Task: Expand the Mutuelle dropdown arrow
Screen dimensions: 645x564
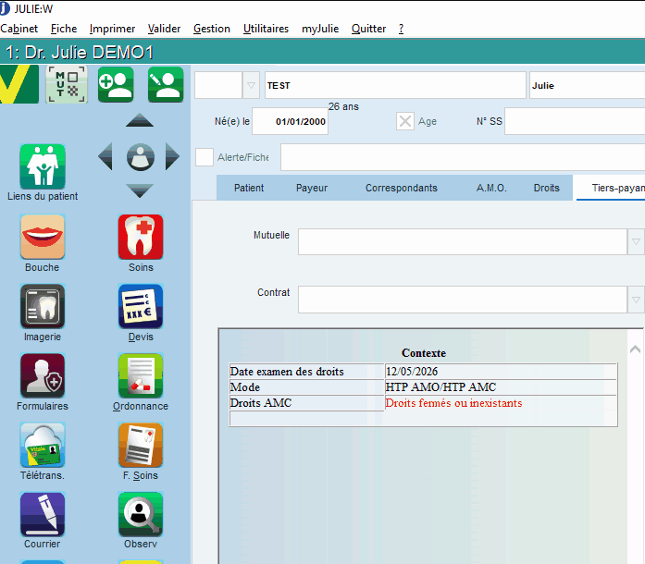Action: (636, 241)
